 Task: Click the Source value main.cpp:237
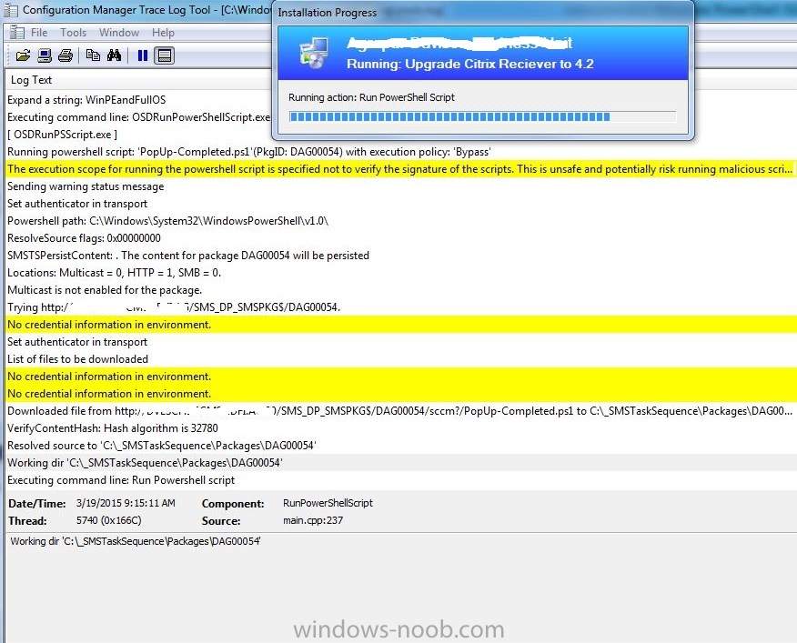click(313, 520)
